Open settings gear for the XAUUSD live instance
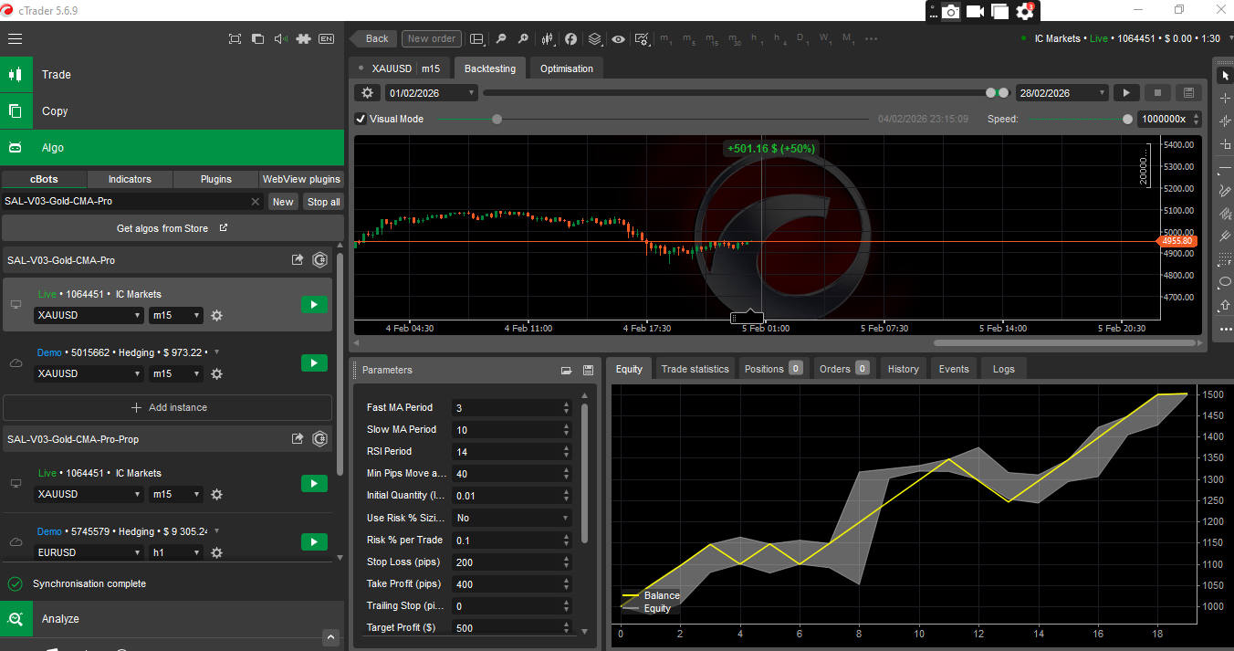 (216, 315)
